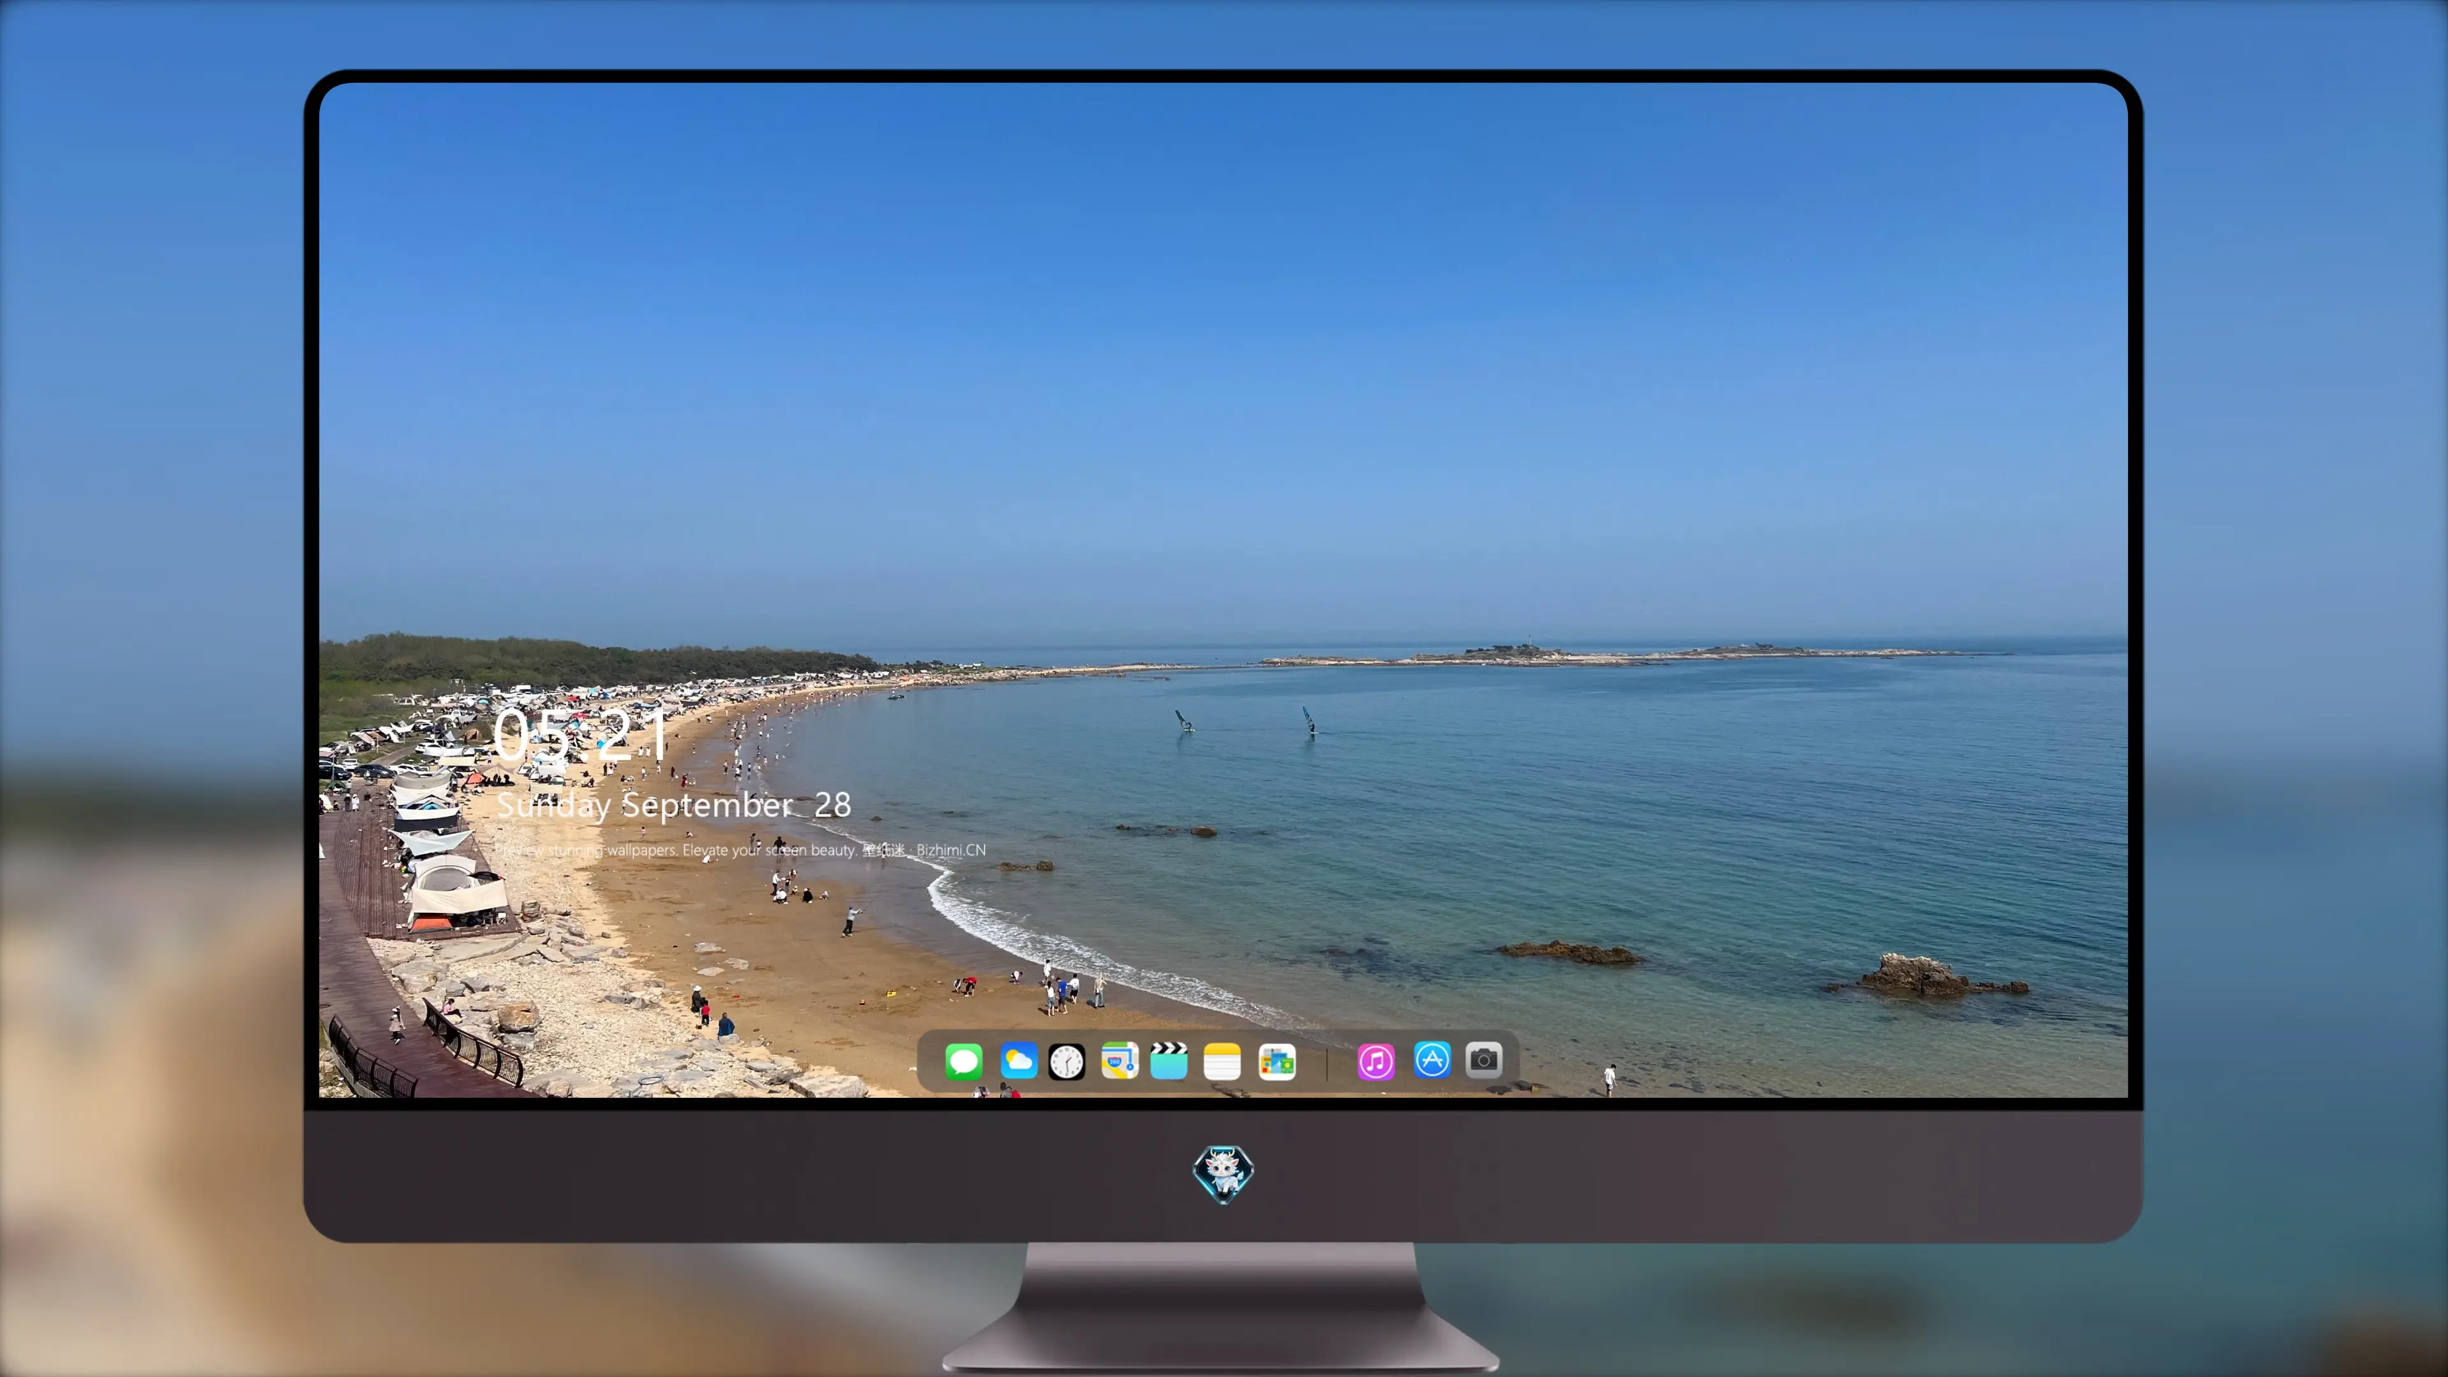Launch the Weather app from the dock

coord(1018,1061)
